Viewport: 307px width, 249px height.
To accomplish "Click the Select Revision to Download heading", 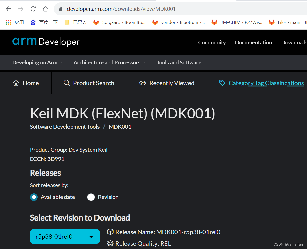I will [80, 218].
